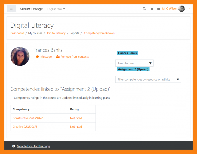This screenshot has height=154, width=197.
Task: Open Competency breakdown breadcrumb
Action: pos(99,33)
